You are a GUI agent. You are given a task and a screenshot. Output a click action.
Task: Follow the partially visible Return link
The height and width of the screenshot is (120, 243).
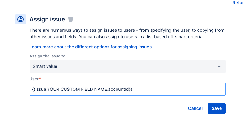click(x=238, y=3)
